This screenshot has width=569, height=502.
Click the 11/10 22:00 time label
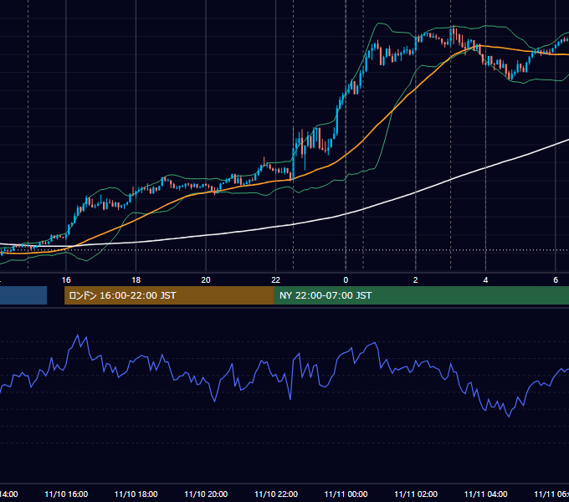276,494
